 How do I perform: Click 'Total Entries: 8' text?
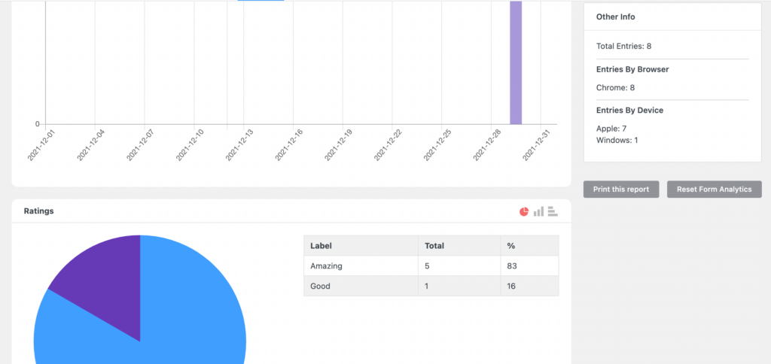tap(623, 46)
